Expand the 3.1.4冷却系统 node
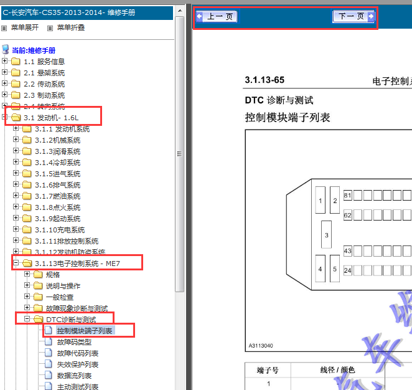This screenshot has height=390, width=412. (16, 161)
